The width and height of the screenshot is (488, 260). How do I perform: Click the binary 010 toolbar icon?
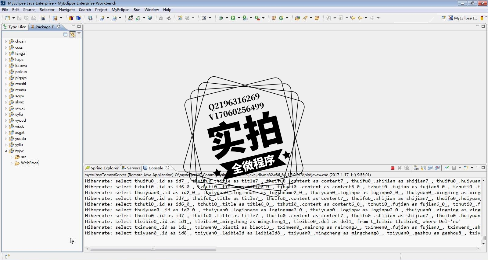[x=43, y=18]
